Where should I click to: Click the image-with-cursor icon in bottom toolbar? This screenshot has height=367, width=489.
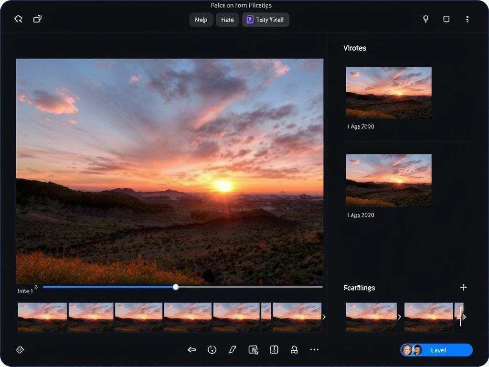pos(253,350)
